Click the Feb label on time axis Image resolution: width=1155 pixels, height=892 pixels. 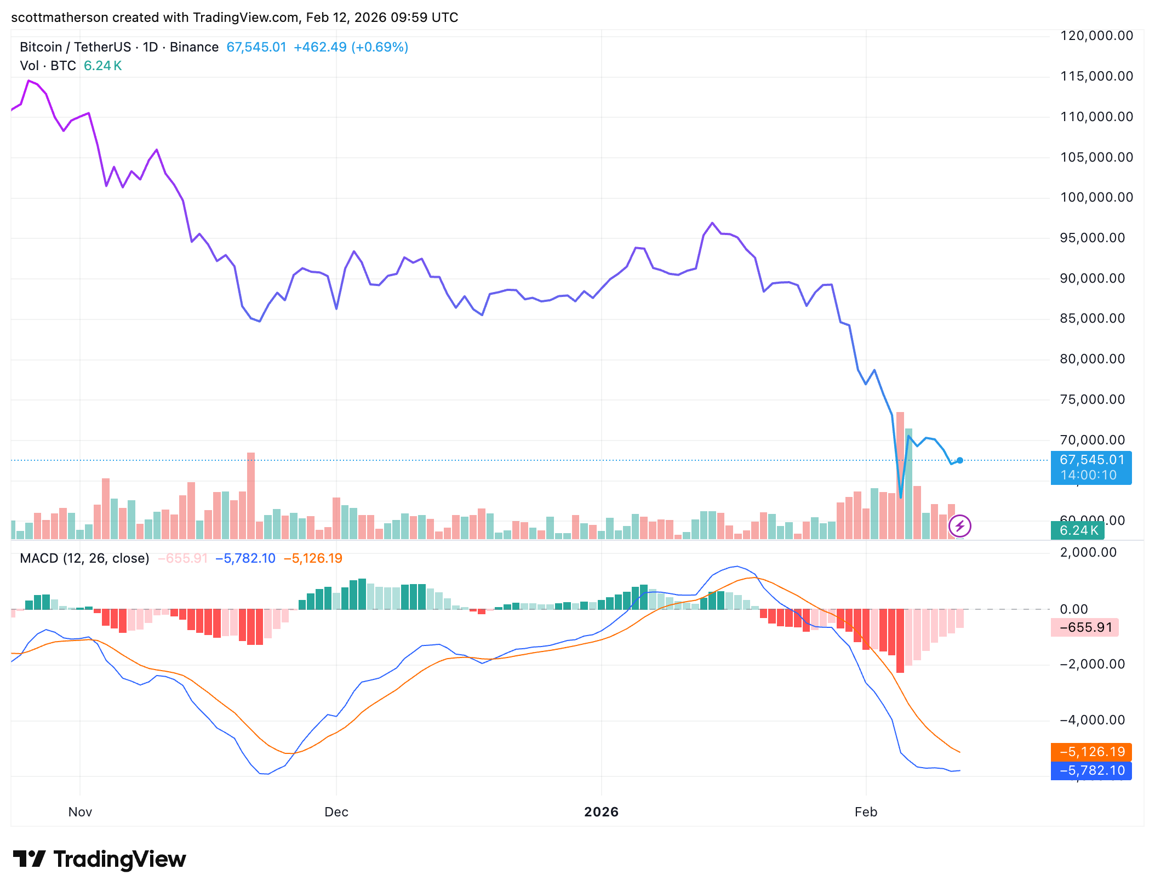tap(866, 812)
